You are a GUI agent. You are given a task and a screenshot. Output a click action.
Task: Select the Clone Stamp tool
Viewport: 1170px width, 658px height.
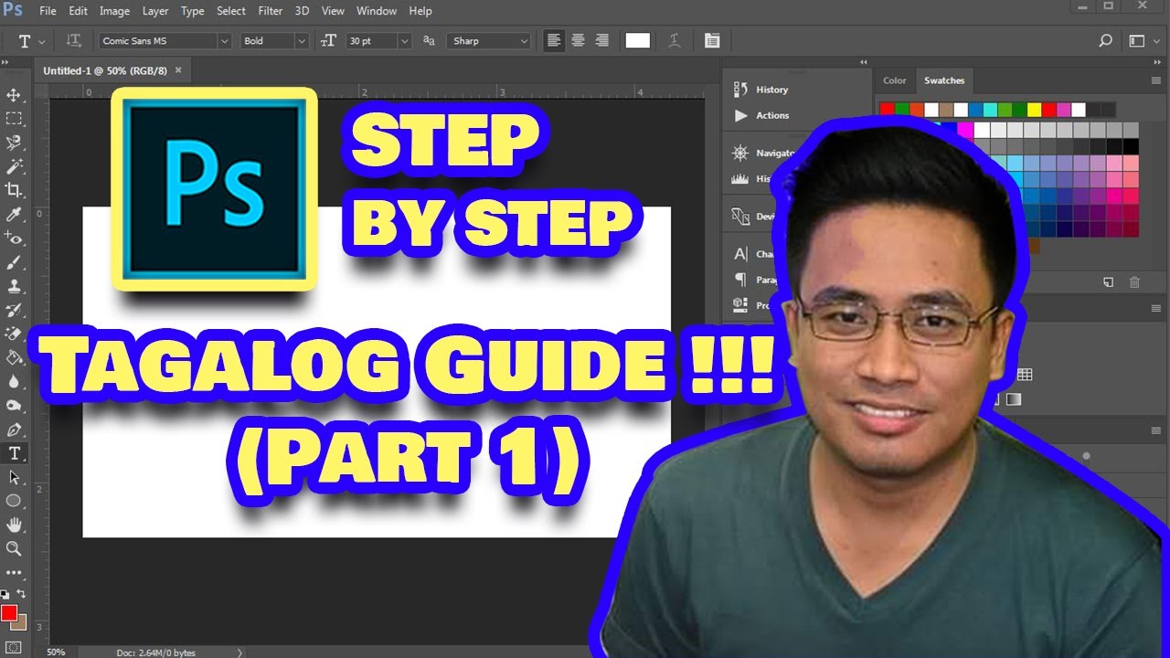pyautogui.click(x=14, y=286)
